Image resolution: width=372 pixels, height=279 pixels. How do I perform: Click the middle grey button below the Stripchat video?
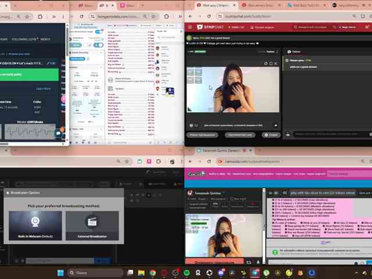(240, 135)
